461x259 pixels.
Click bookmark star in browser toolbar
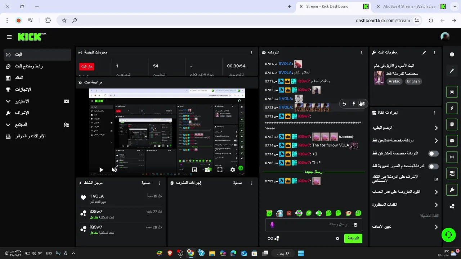pos(64,21)
